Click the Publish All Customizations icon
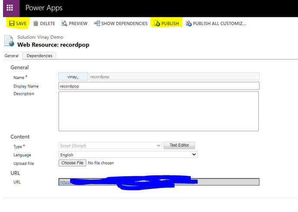The width and height of the screenshot is (298, 212). (x=189, y=23)
